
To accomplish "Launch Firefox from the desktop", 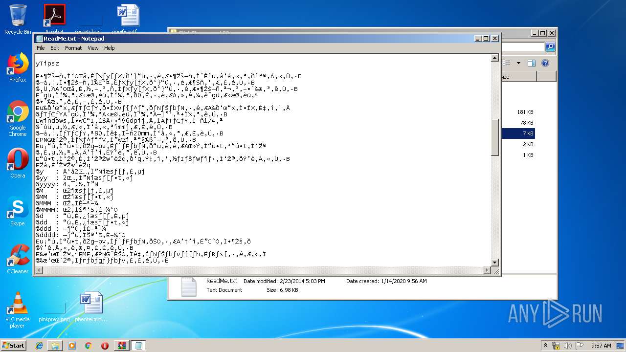I will pos(18,67).
